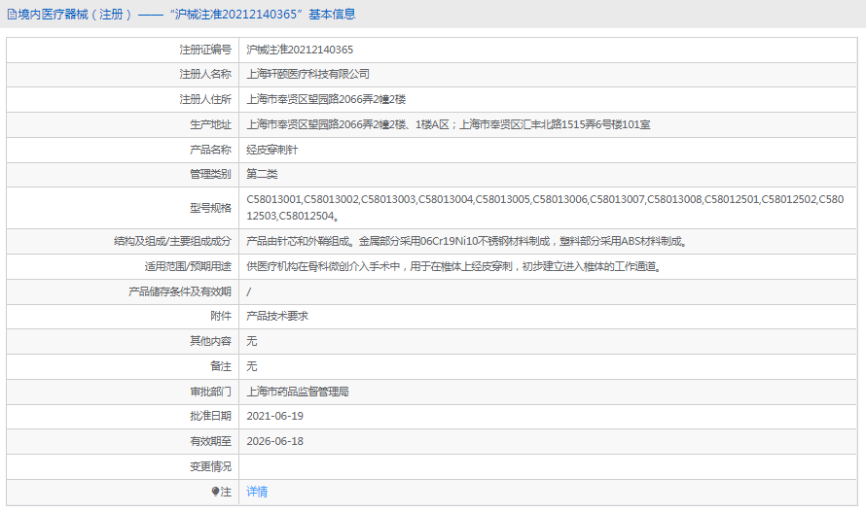This screenshot has width=866, height=512.
Task: Click the 生产地址 label
Action: 210,124
